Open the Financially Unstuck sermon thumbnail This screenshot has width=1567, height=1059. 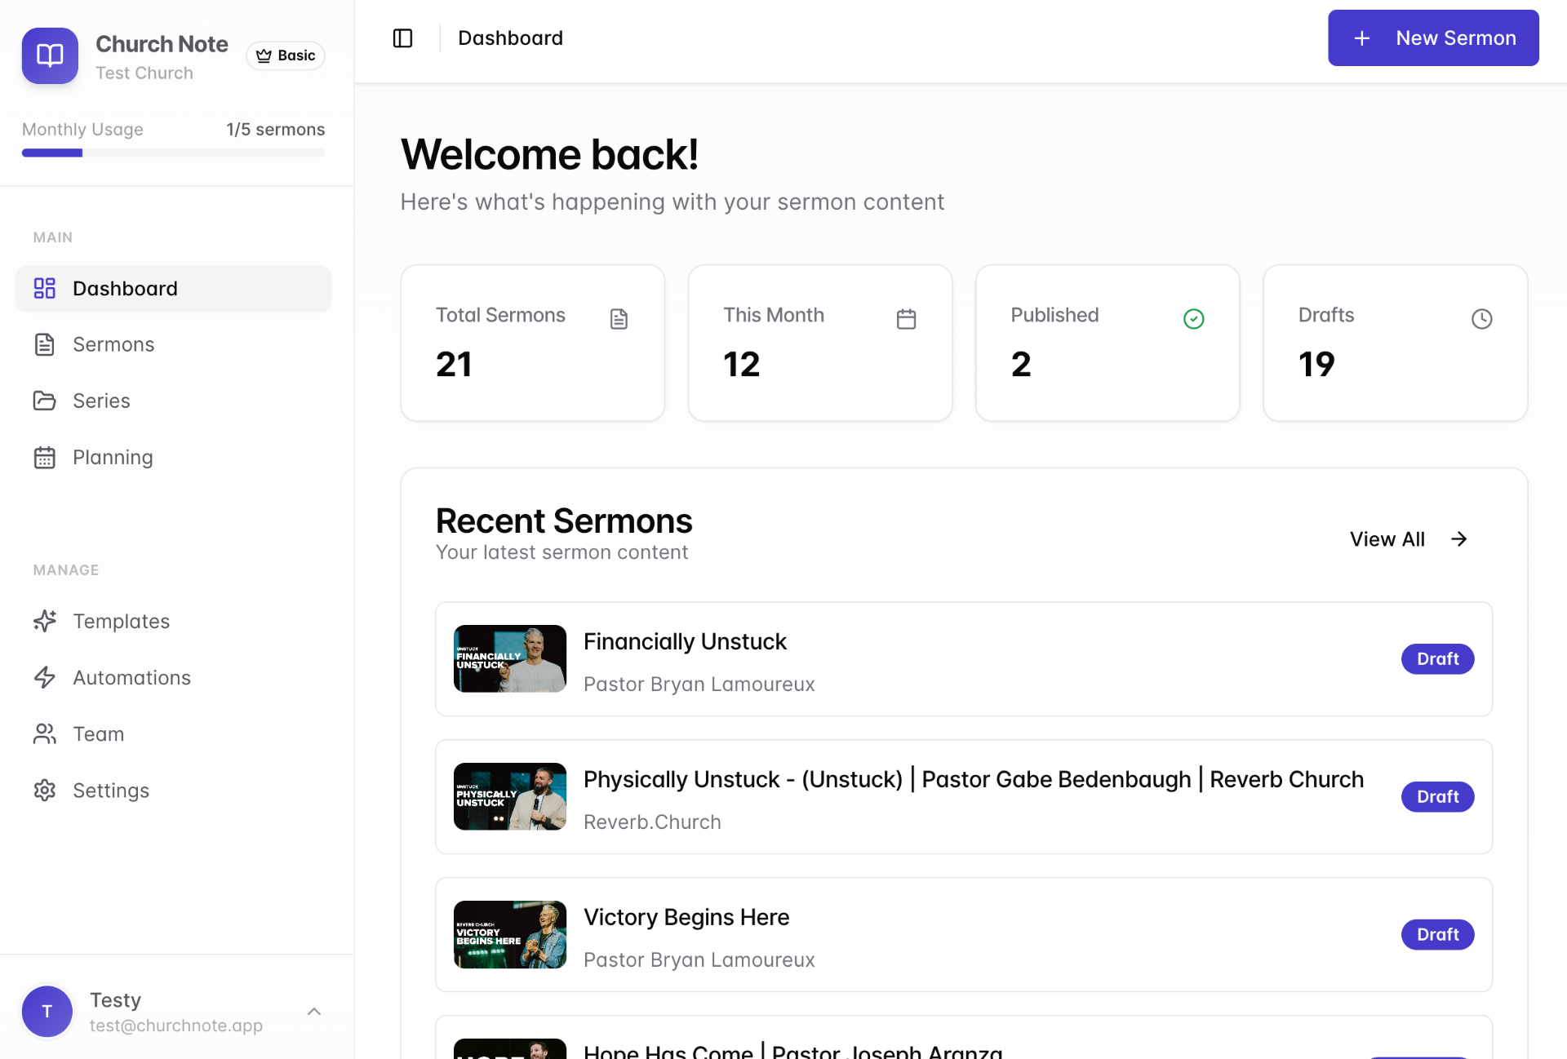coord(509,658)
